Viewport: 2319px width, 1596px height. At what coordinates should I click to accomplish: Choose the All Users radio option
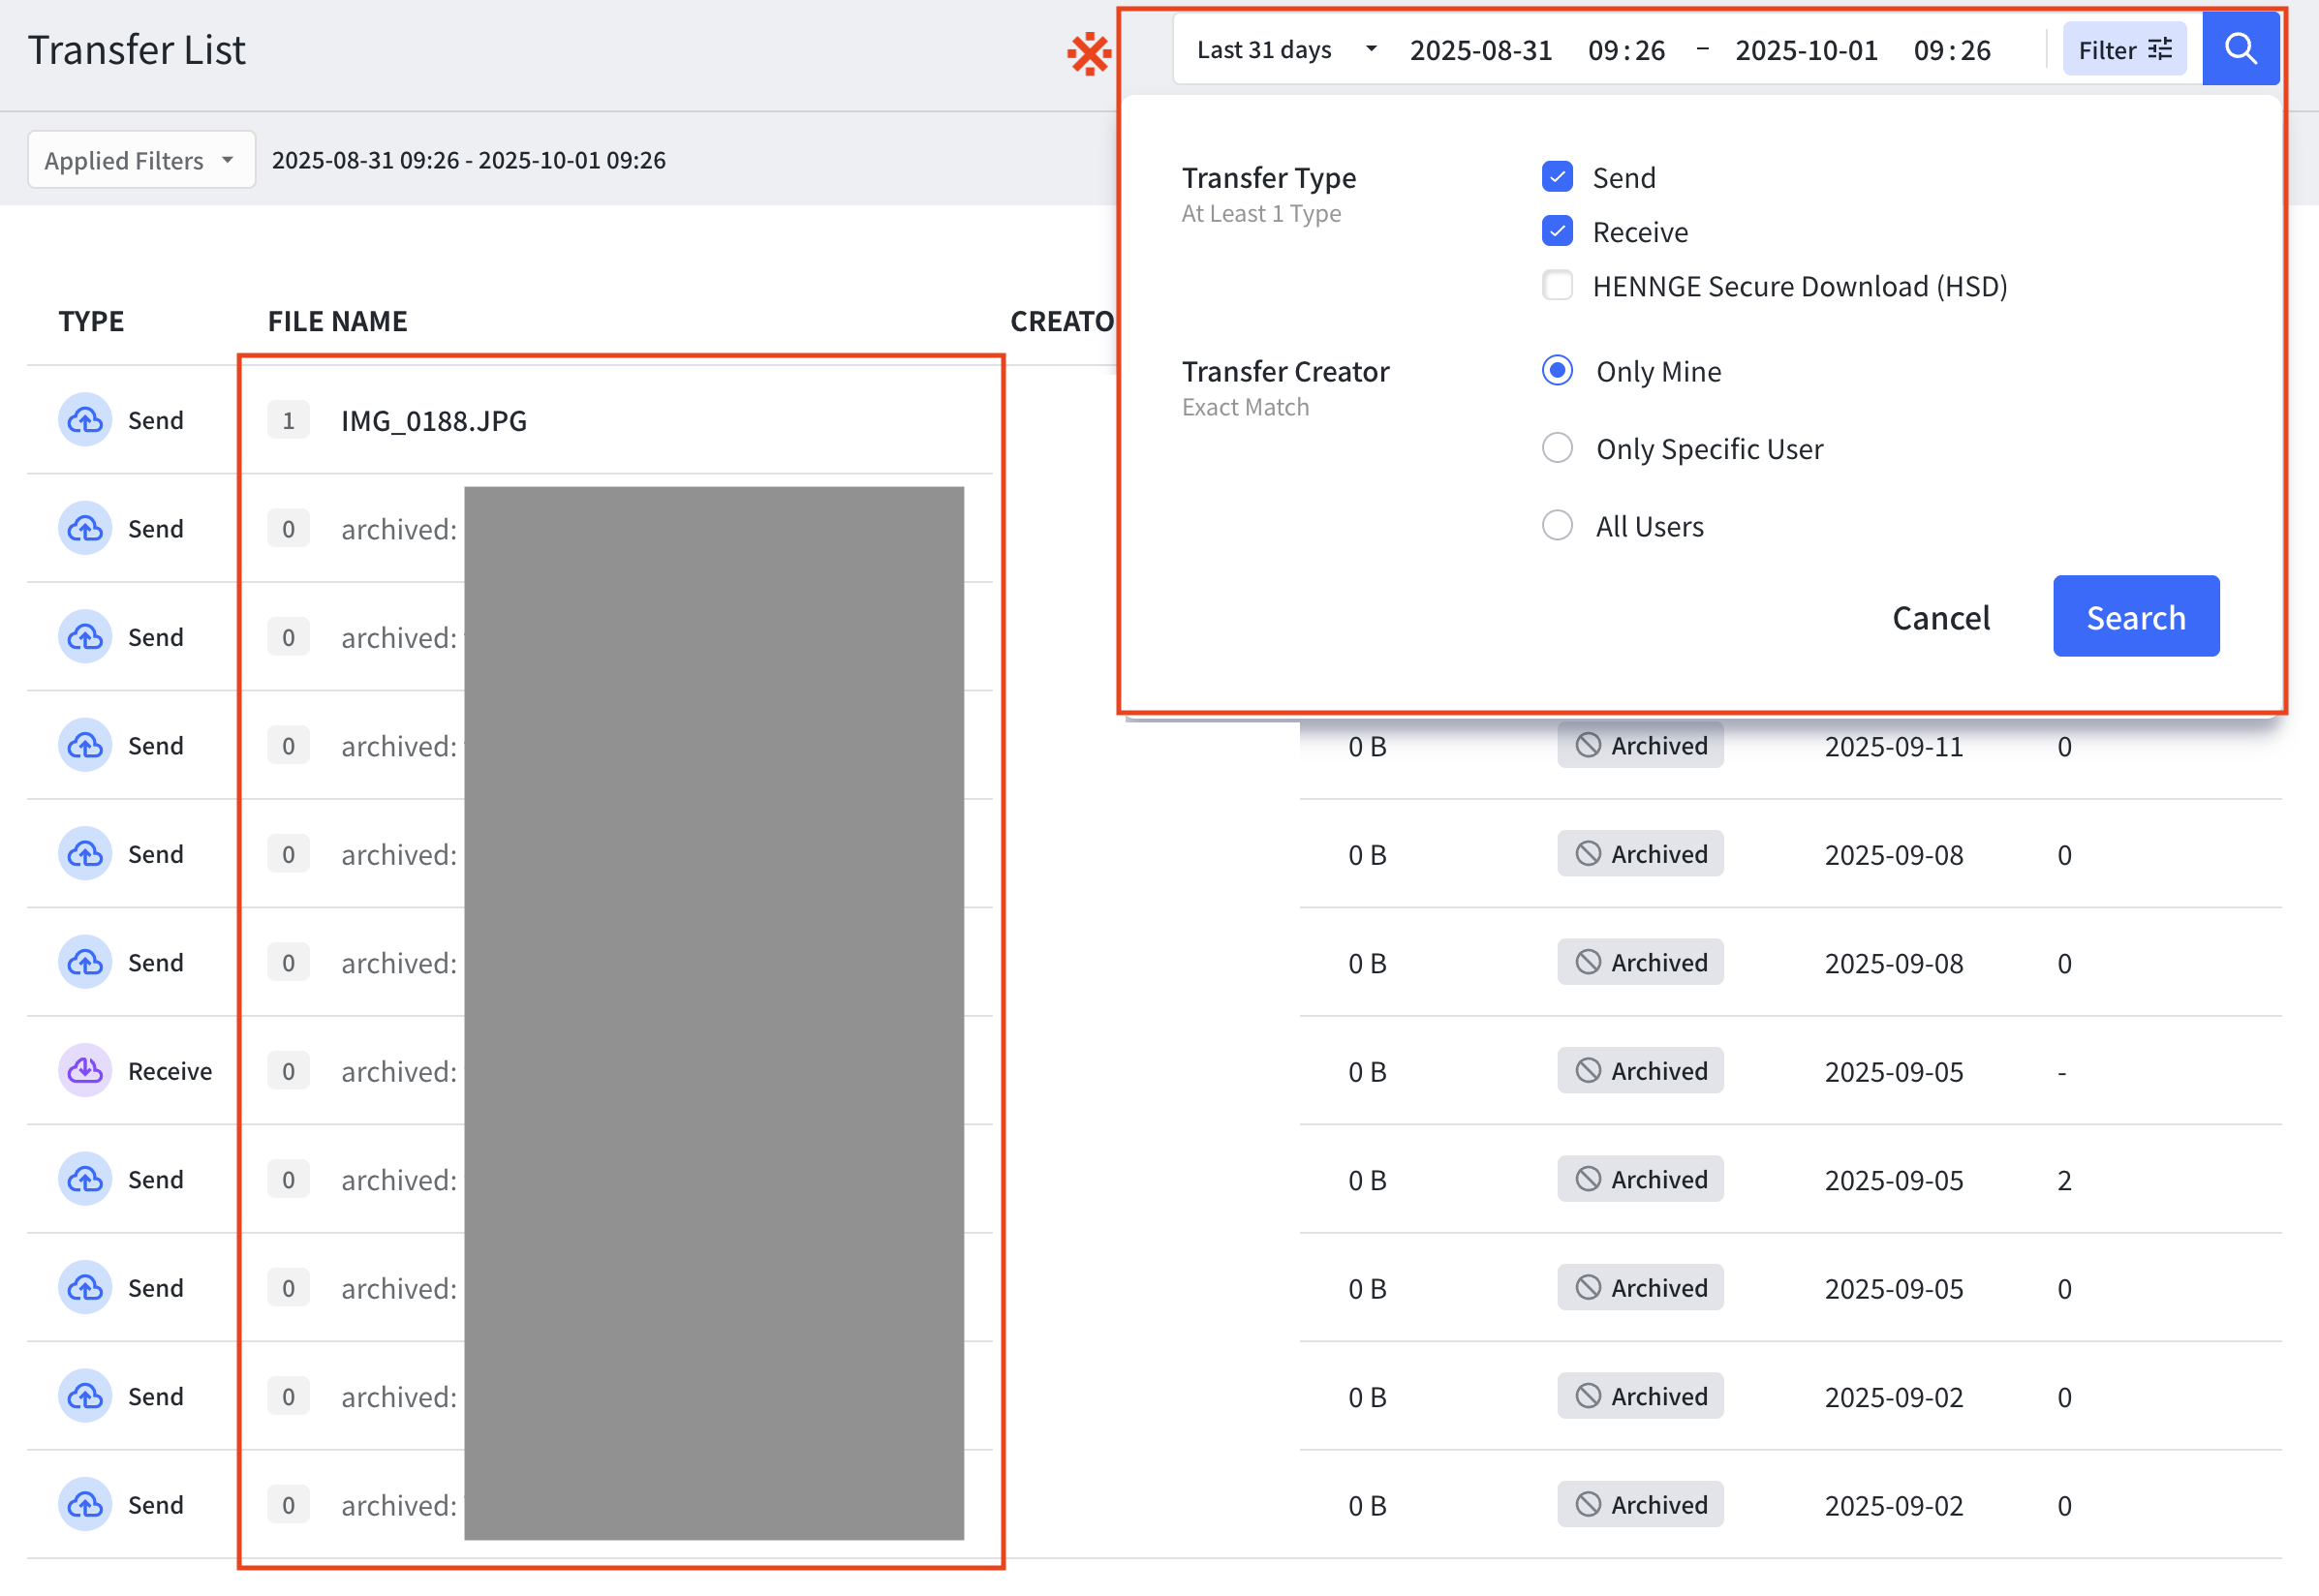[x=1557, y=525]
